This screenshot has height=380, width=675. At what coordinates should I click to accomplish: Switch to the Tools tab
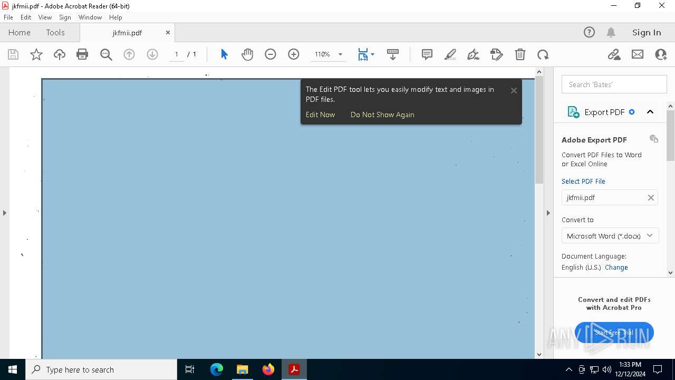pyautogui.click(x=55, y=32)
